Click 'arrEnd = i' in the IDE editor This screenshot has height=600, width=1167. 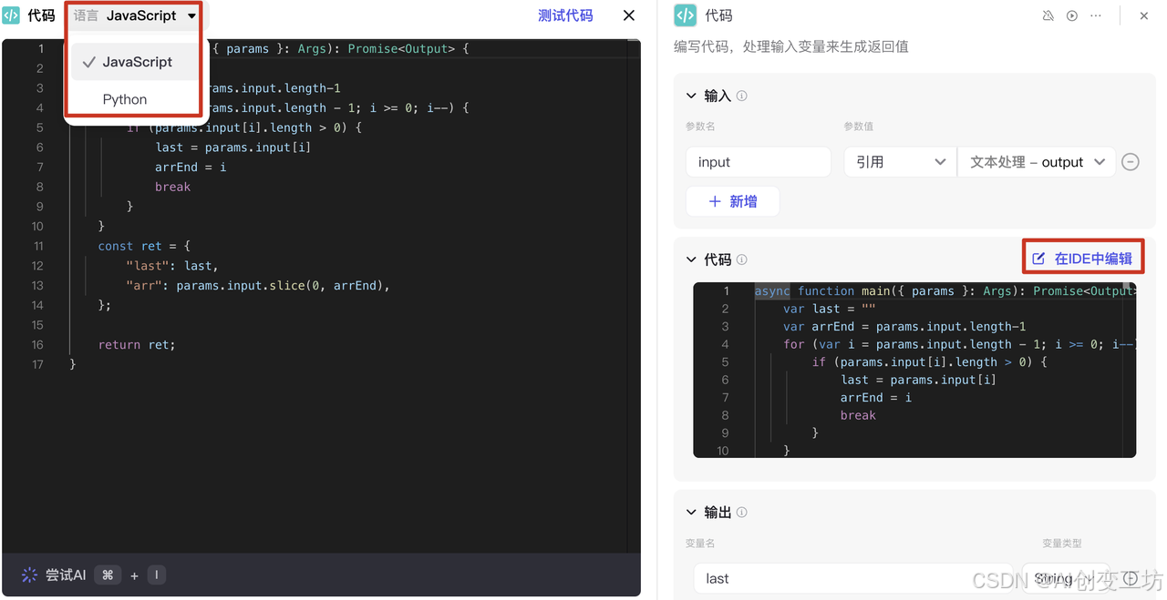tap(191, 168)
